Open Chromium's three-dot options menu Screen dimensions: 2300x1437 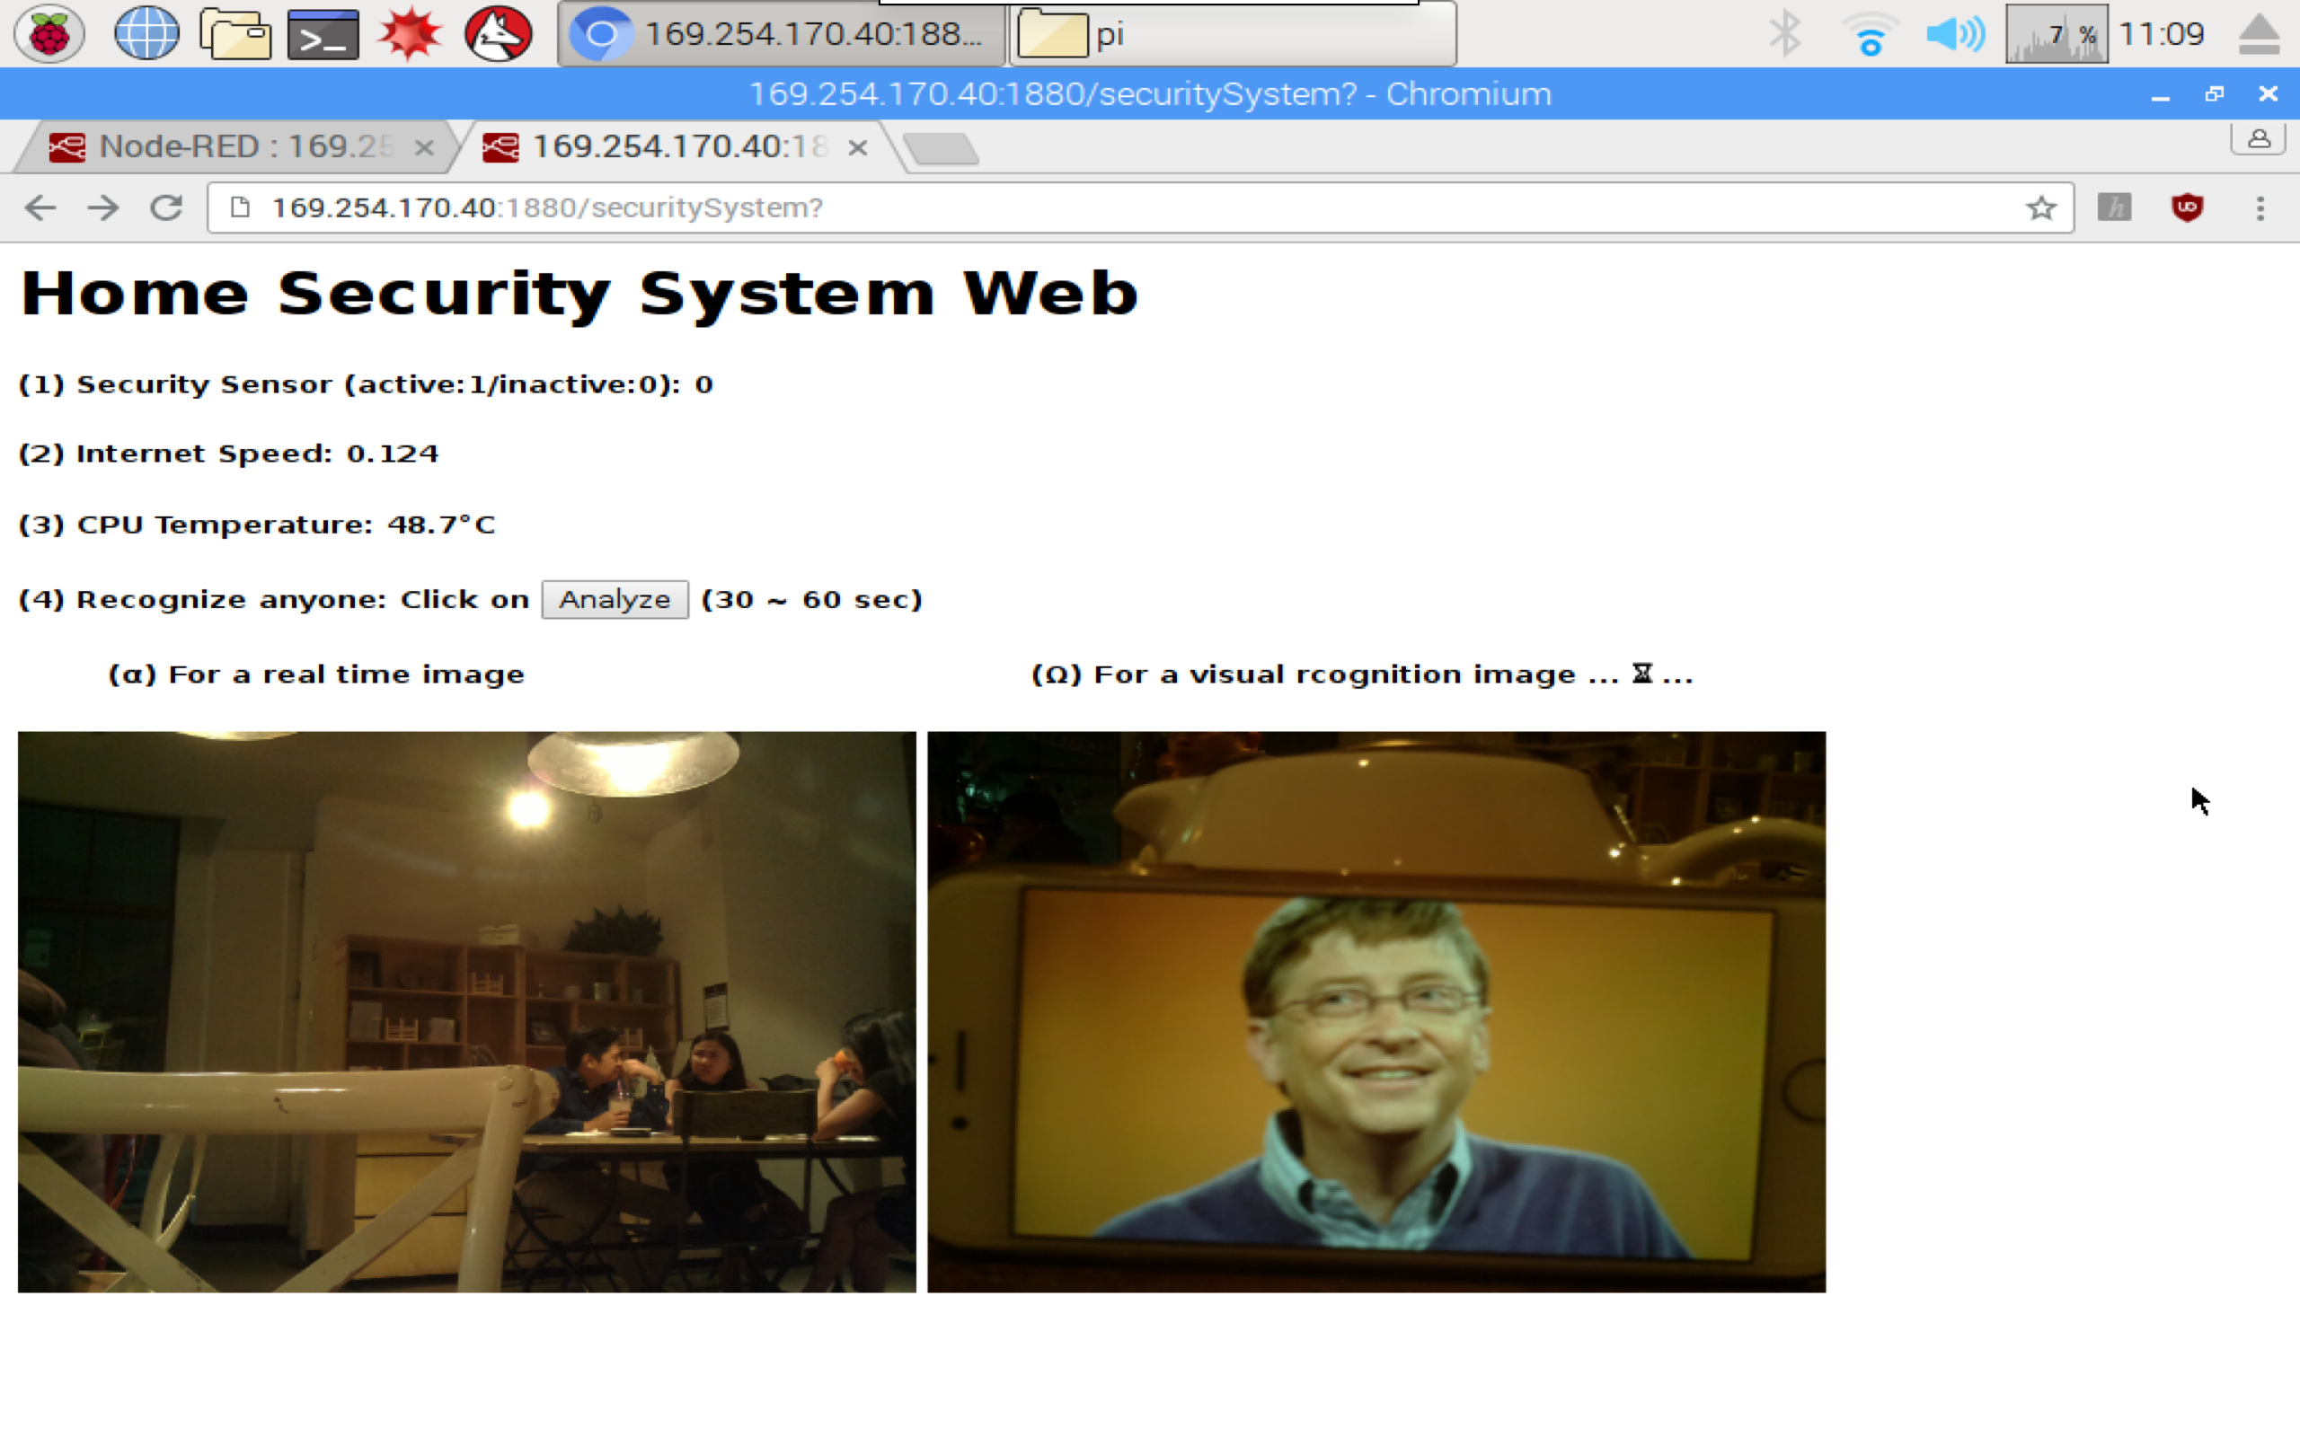2261,207
